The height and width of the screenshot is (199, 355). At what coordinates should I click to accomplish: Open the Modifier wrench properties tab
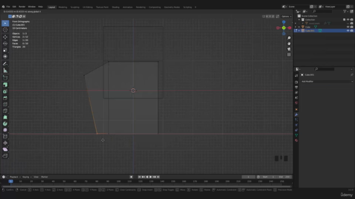296,114
